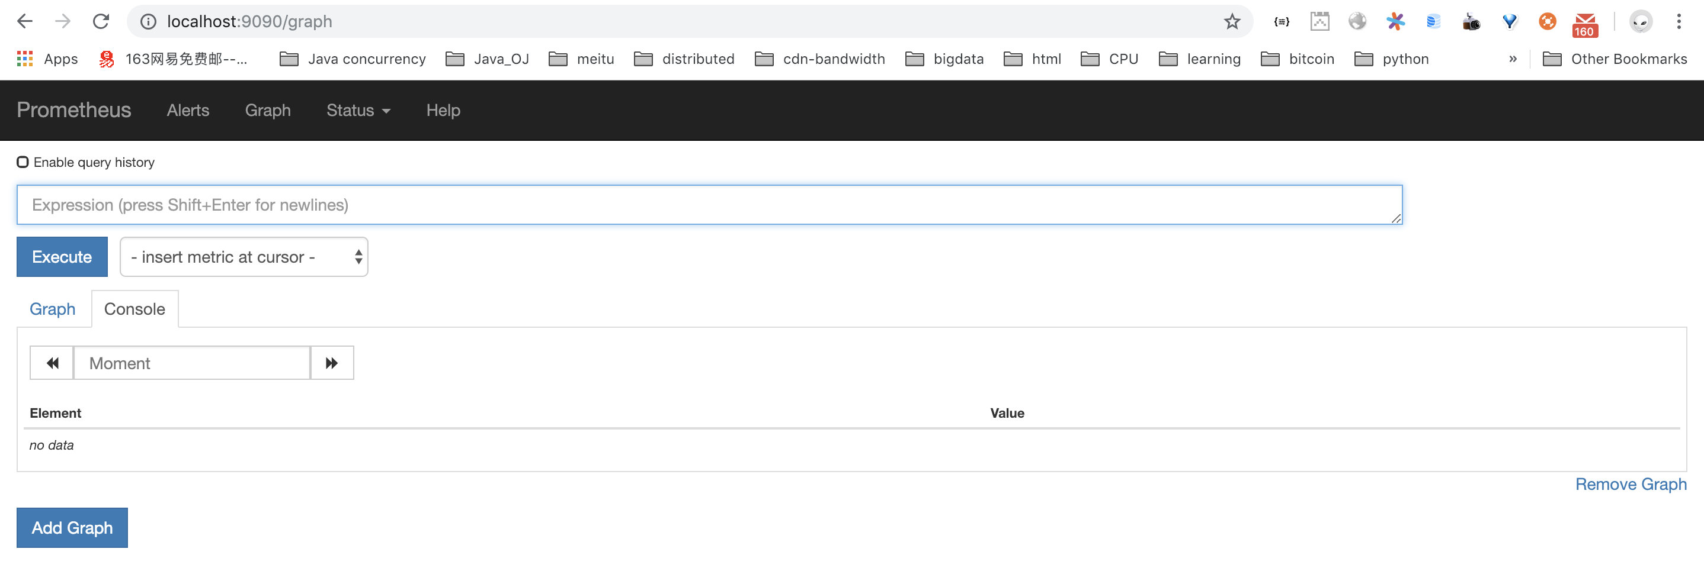Open the Java_OJ bookmark folder
This screenshot has width=1704, height=581.
pyautogui.click(x=488, y=59)
